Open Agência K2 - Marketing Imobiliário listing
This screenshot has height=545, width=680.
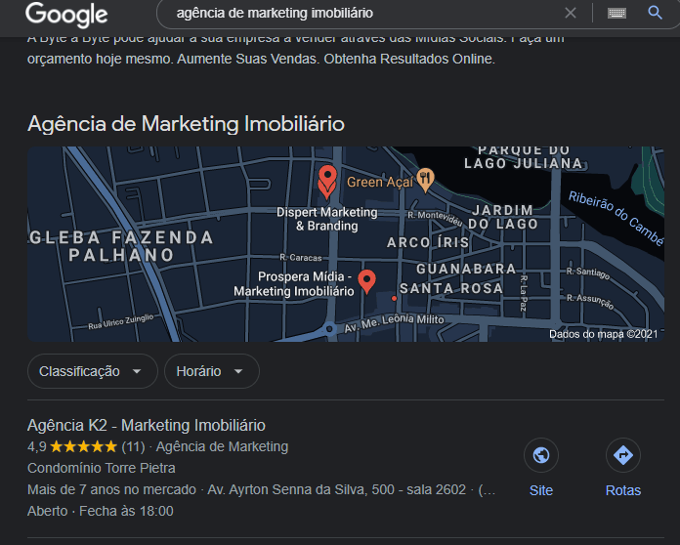click(147, 425)
